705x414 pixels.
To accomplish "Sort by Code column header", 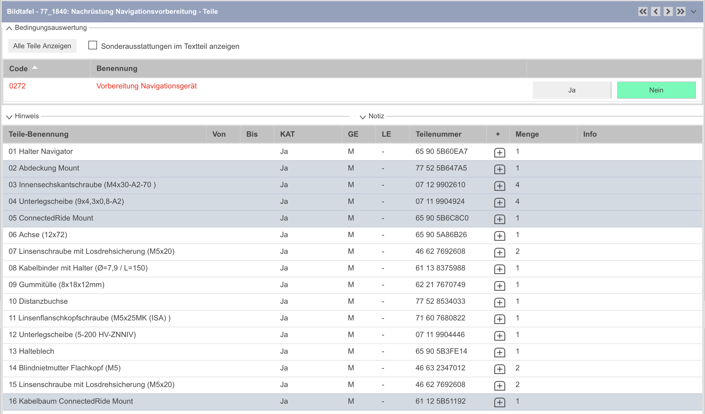I will (19, 69).
